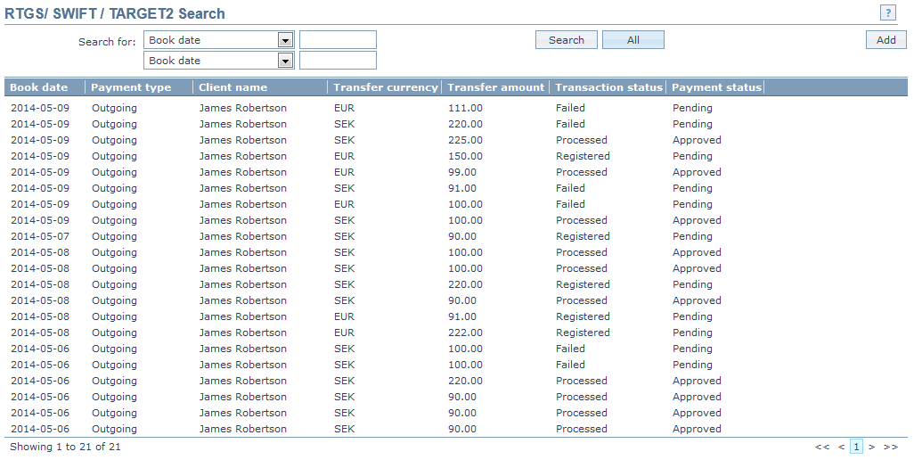This screenshot has width=914, height=460.
Task: Click Failed status in the 111.00 row
Action: point(570,108)
